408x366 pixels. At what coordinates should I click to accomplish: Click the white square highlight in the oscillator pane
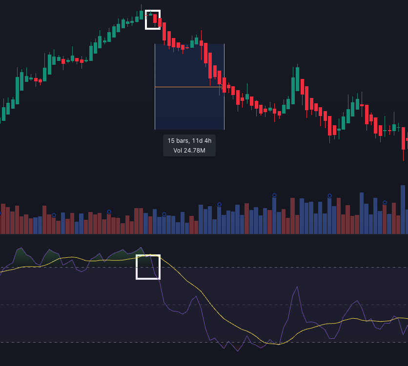[148, 267]
